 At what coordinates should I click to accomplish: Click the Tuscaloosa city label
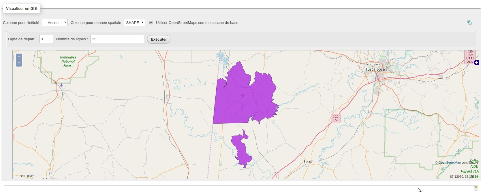point(375,69)
